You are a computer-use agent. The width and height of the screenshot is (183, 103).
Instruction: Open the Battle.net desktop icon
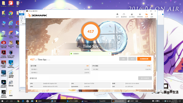pos(4,73)
